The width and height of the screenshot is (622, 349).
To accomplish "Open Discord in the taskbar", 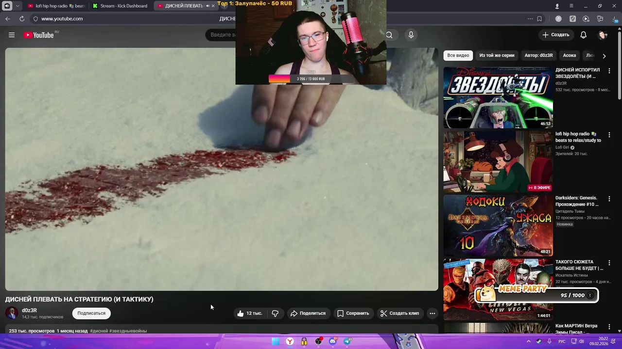I will click(333, 341).
